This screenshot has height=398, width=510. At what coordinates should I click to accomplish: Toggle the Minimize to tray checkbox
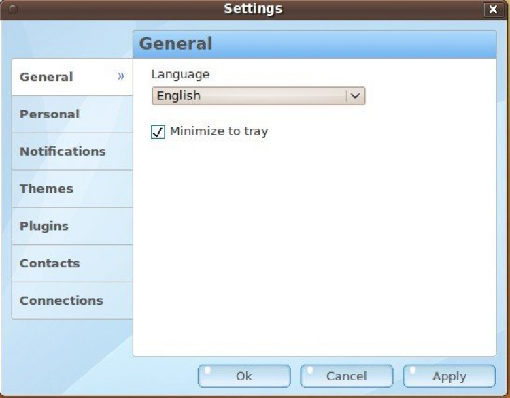pos(158,132)
